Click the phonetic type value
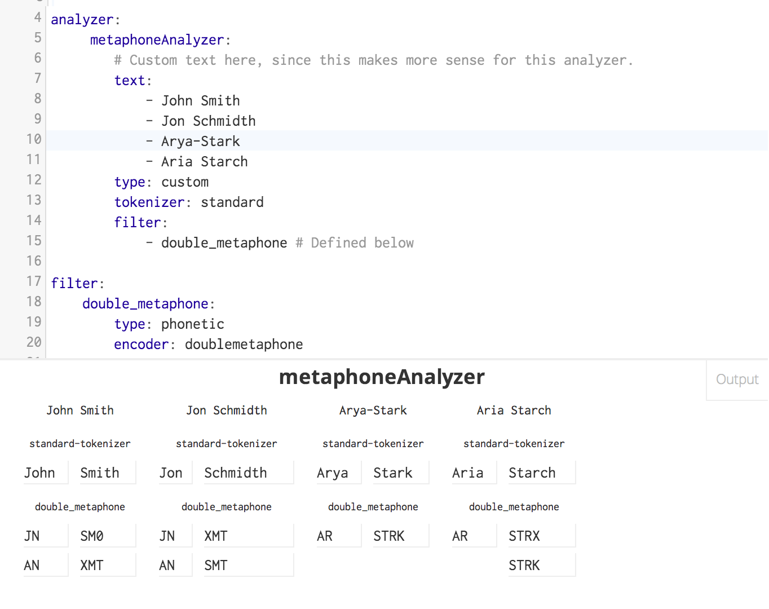The height and width of the screenshot is (609, 769). [192, 324]
